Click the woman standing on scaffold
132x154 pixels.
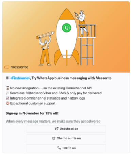[82, 23]
